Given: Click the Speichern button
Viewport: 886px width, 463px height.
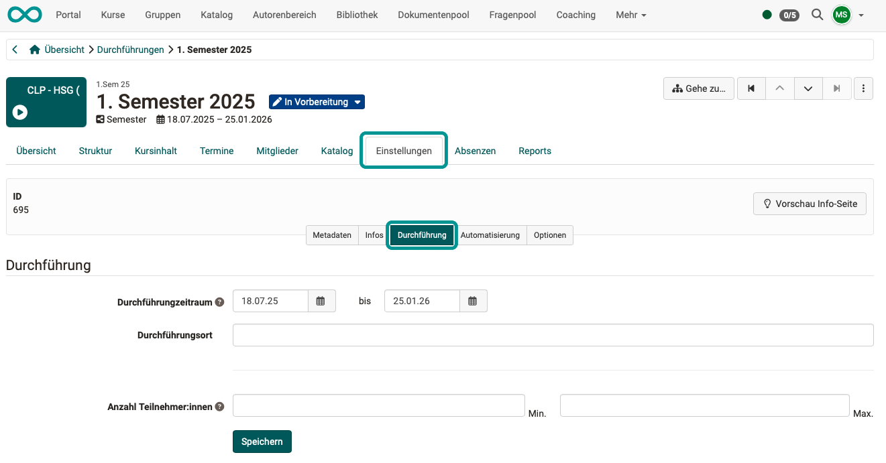Looking at the screenshot, I should [x=262, y=441].
